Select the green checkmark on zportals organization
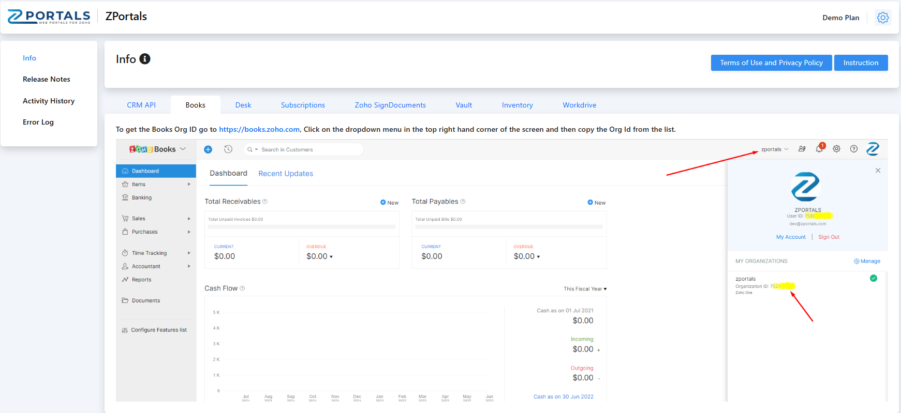Image resolution: width=901 pixels, height=413 pixels. click(874, 278)
